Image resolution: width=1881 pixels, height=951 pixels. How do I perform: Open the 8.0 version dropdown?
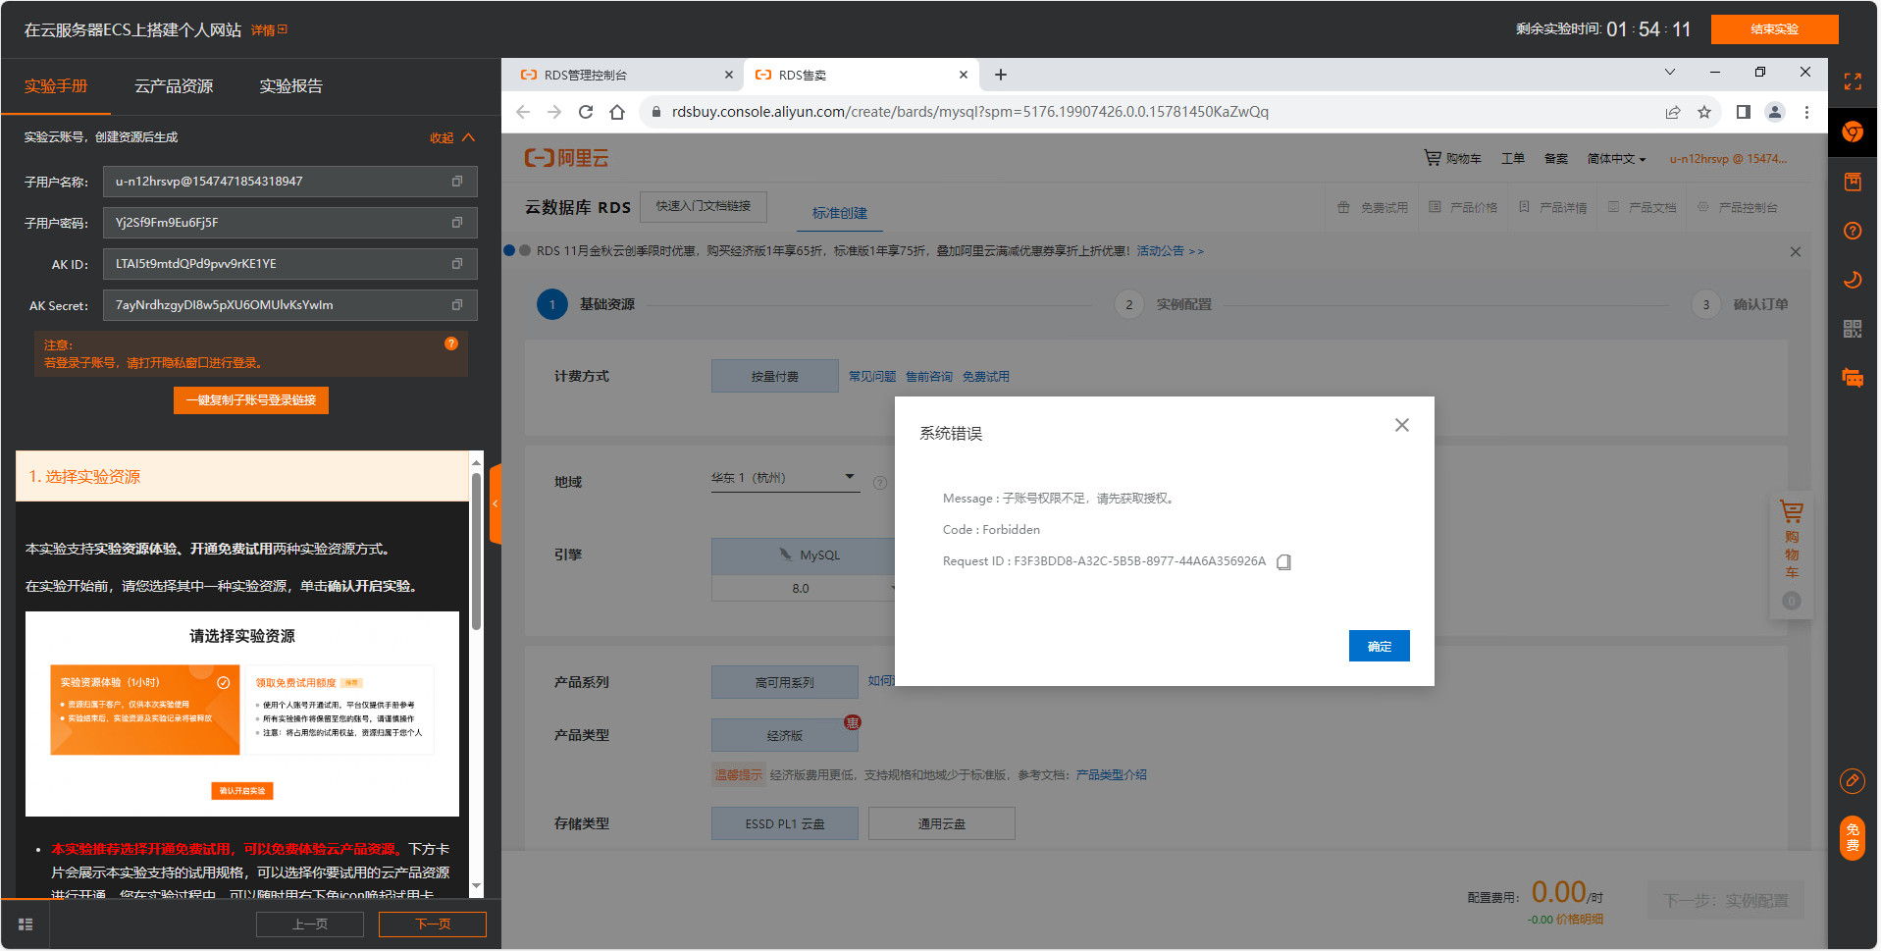click(804, 588)
